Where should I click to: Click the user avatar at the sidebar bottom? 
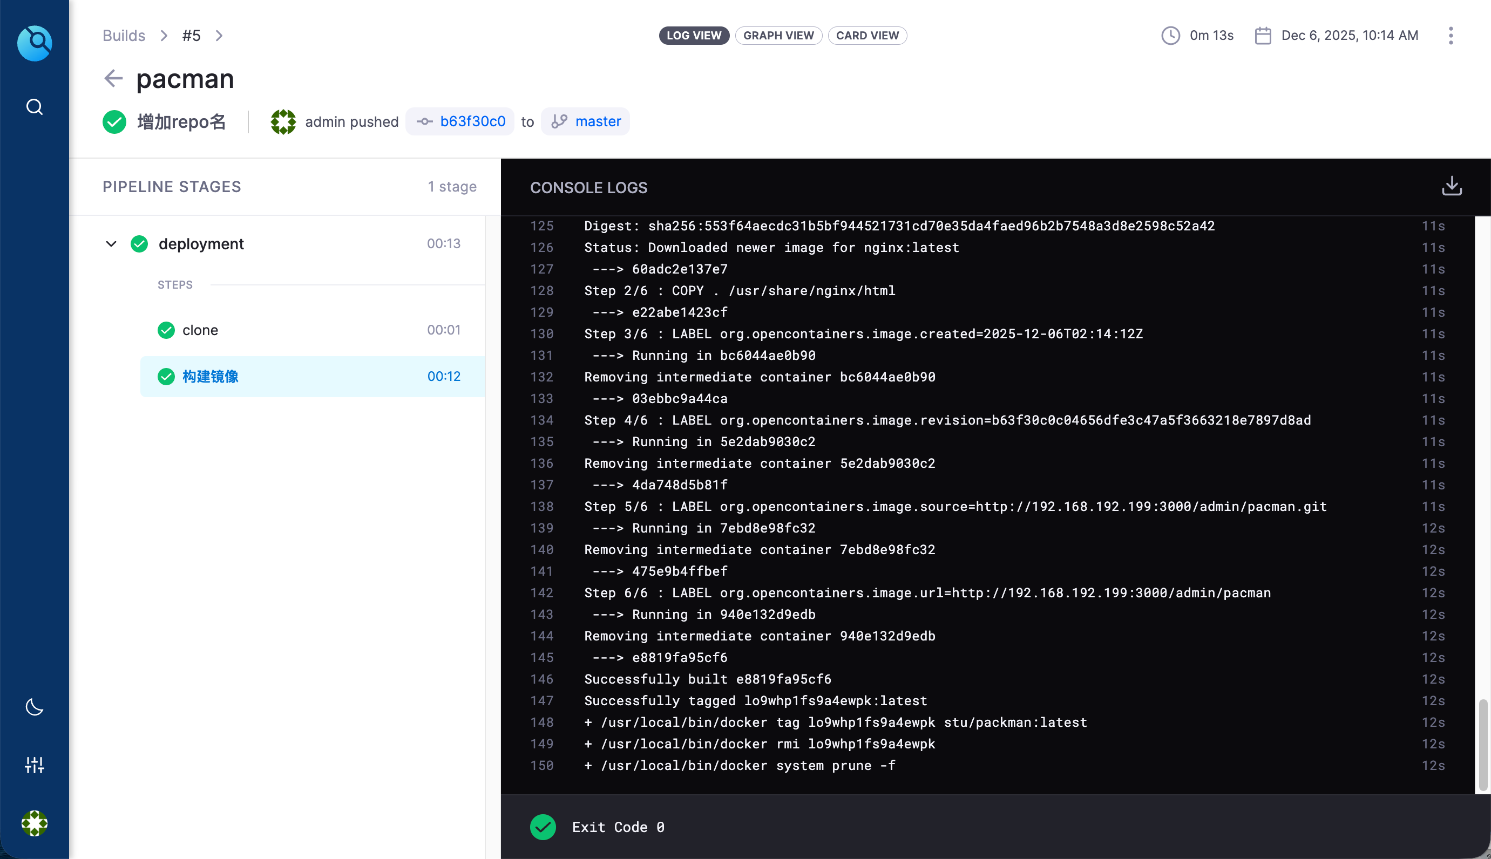coord(34,823)
